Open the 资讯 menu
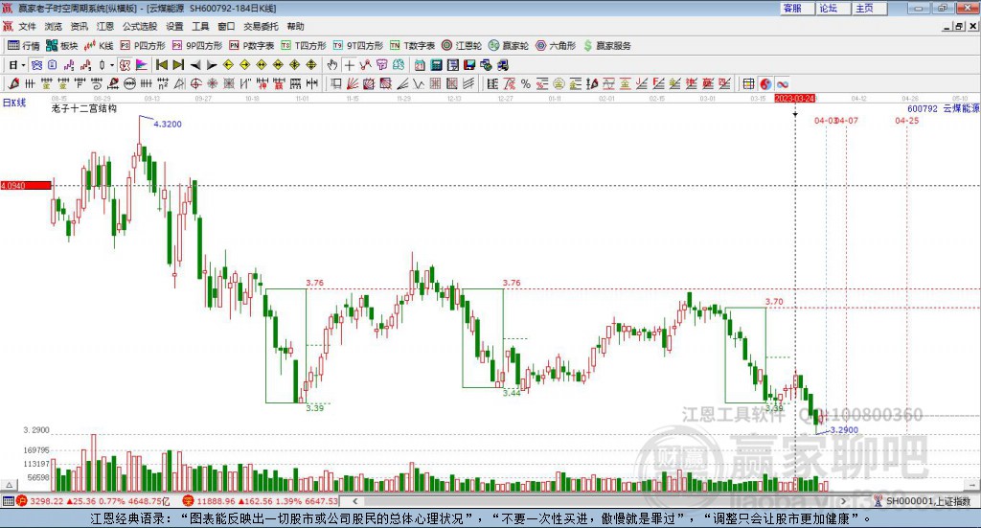Viewport: 981px width, 528px height. click(x=79, y=26)
